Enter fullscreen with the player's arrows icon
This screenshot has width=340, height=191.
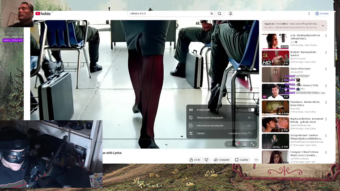click(x=253, y=144)
